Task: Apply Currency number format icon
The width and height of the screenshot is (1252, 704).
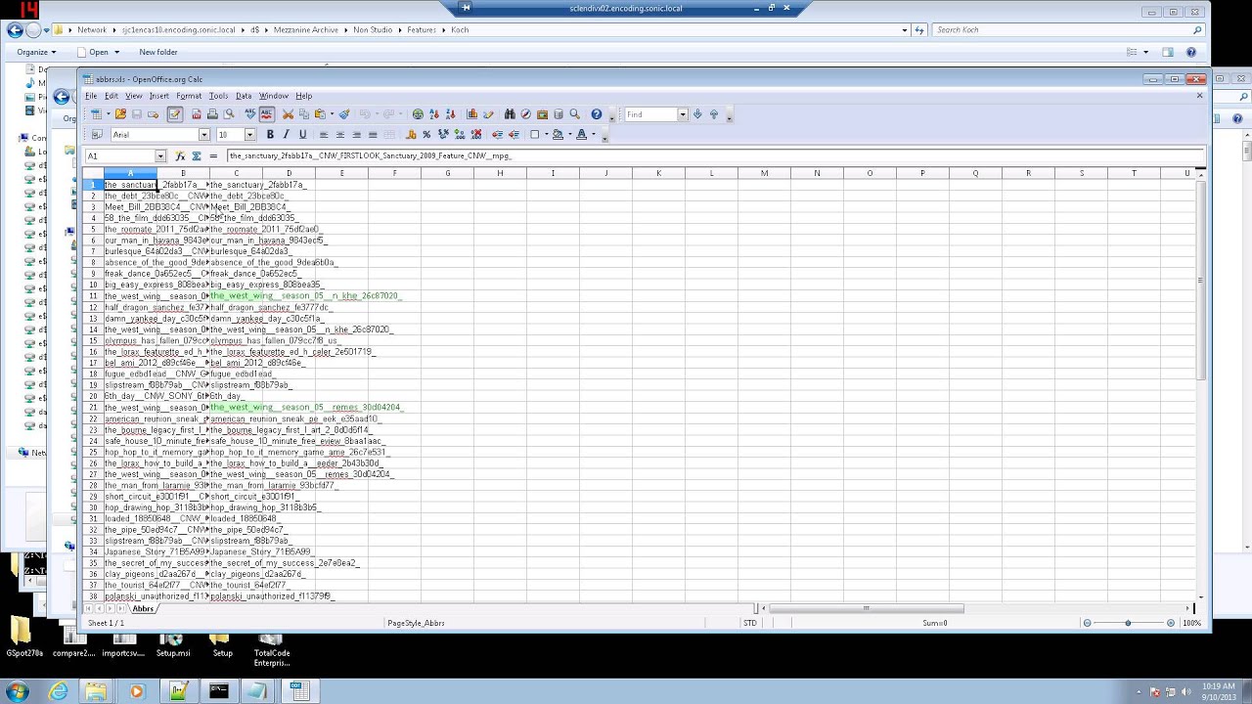Action: pyautogui.click(x=411, y=134)
